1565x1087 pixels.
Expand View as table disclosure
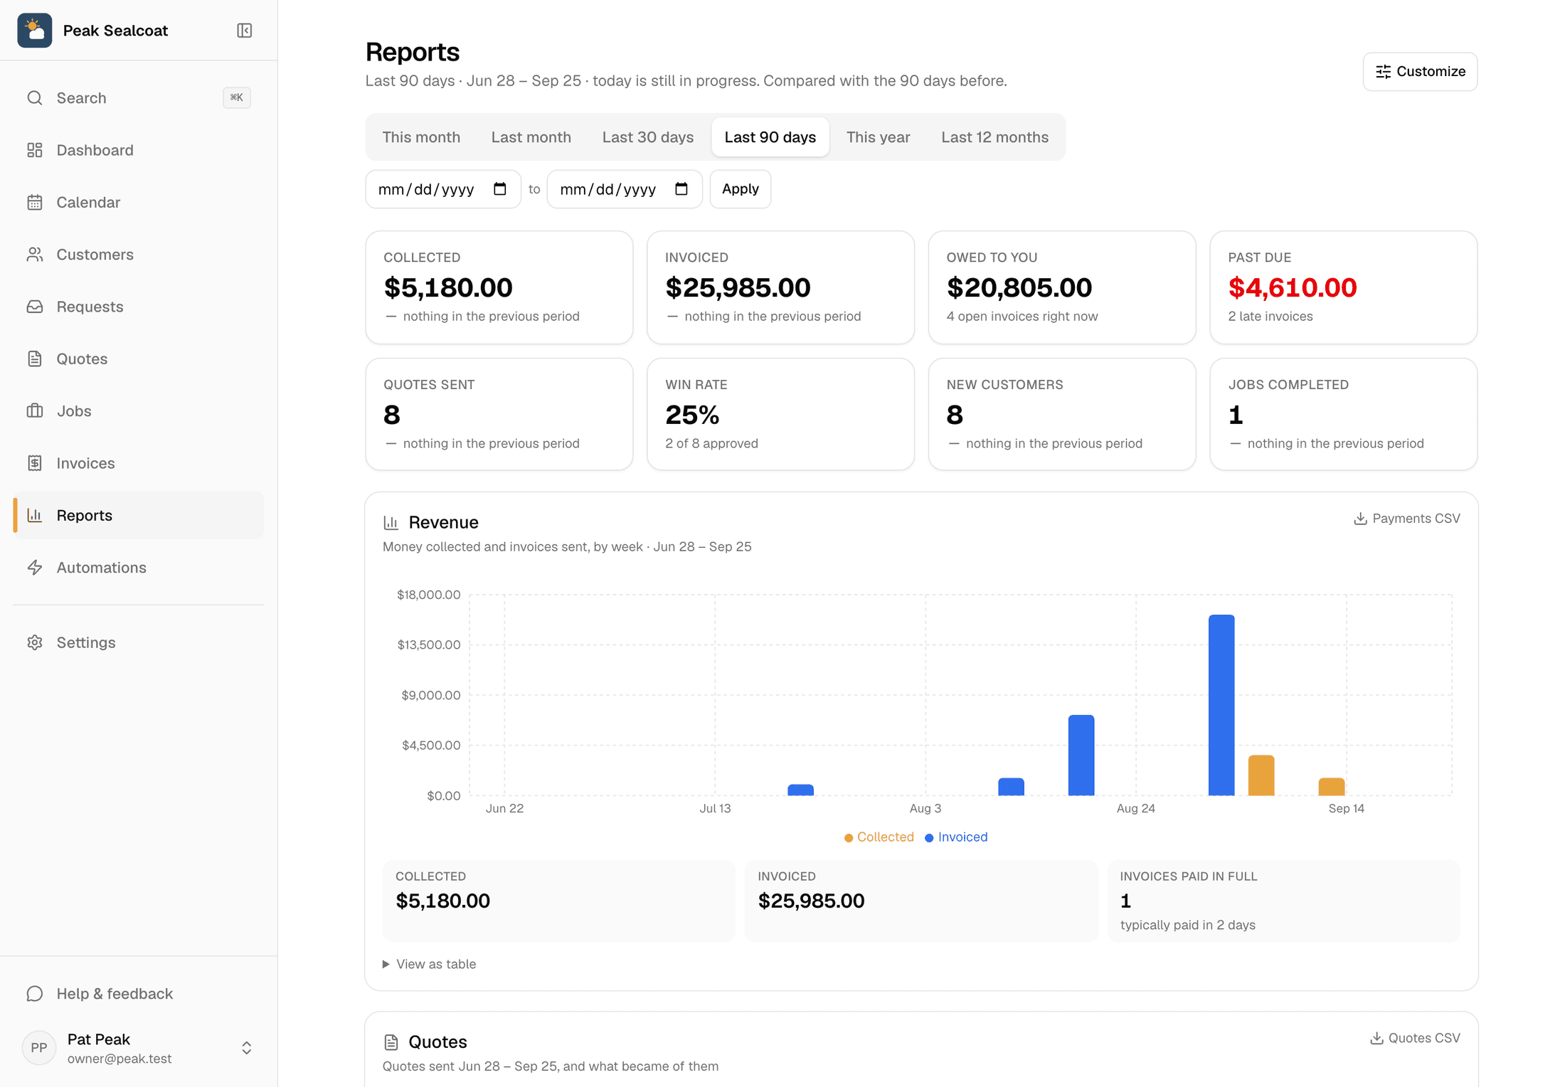click(430, 964)
